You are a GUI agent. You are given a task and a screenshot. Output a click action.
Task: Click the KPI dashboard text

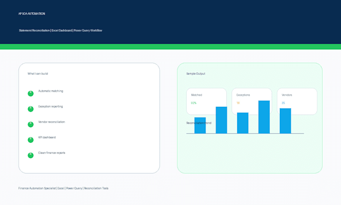coord(47,137)
